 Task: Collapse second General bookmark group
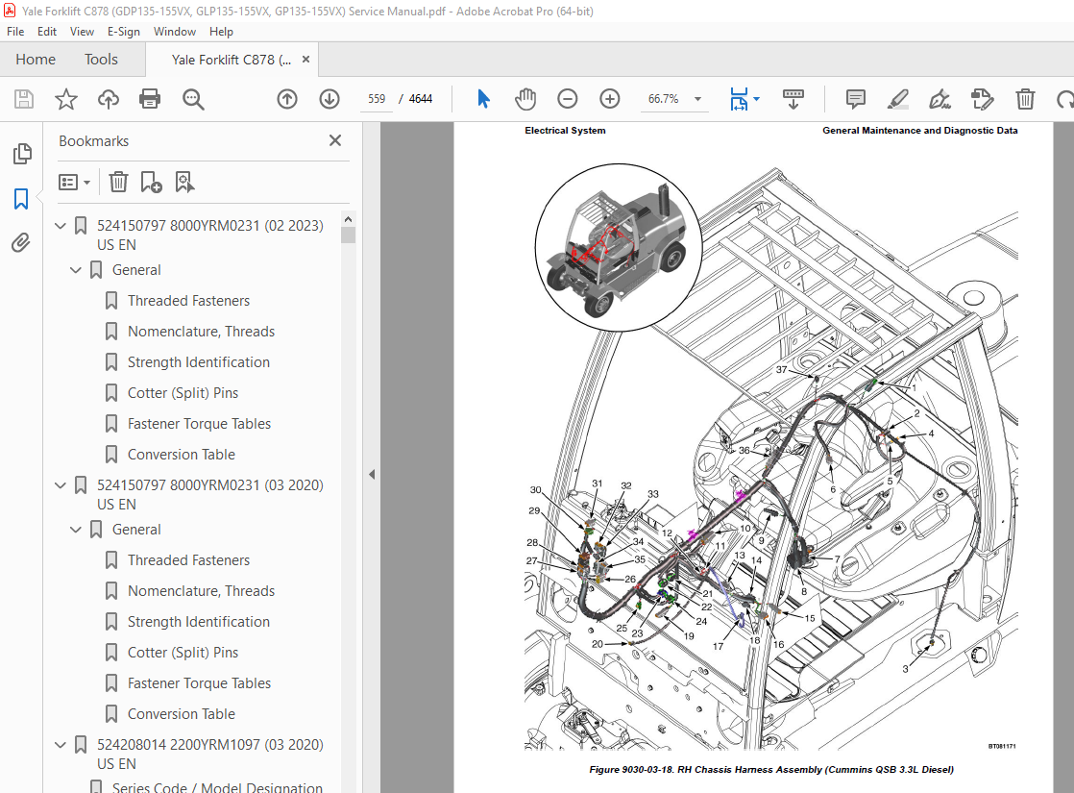click(x=76, y=530)
